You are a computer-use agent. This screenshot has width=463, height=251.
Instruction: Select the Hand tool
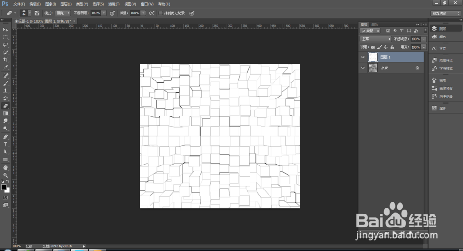[x=5, y=167]
